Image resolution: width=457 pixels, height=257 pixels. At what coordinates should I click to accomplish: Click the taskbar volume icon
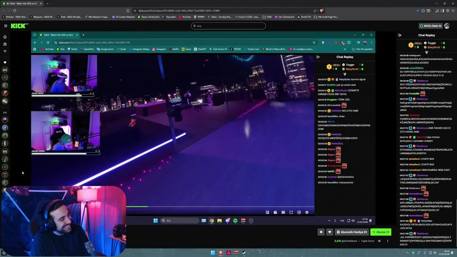(x=435, y=253)
